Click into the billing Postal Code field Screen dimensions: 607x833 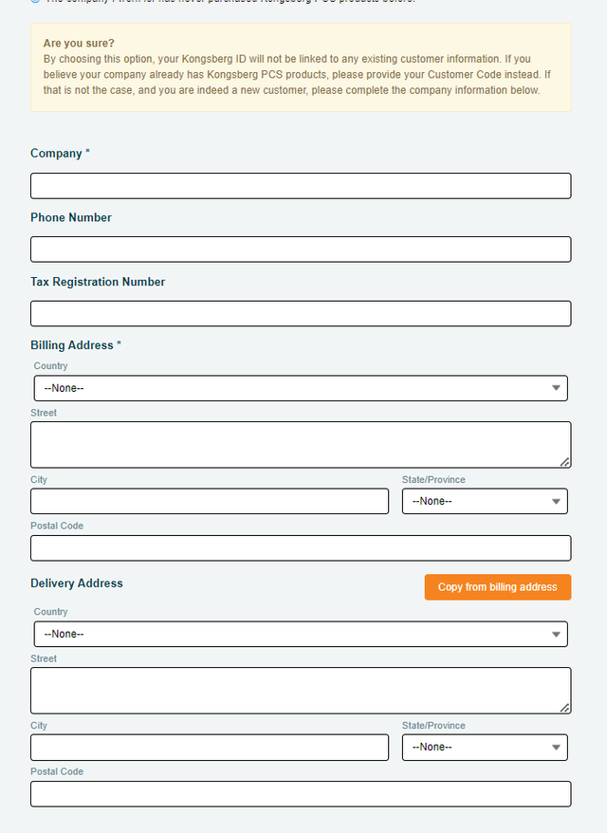pos(300,547)
